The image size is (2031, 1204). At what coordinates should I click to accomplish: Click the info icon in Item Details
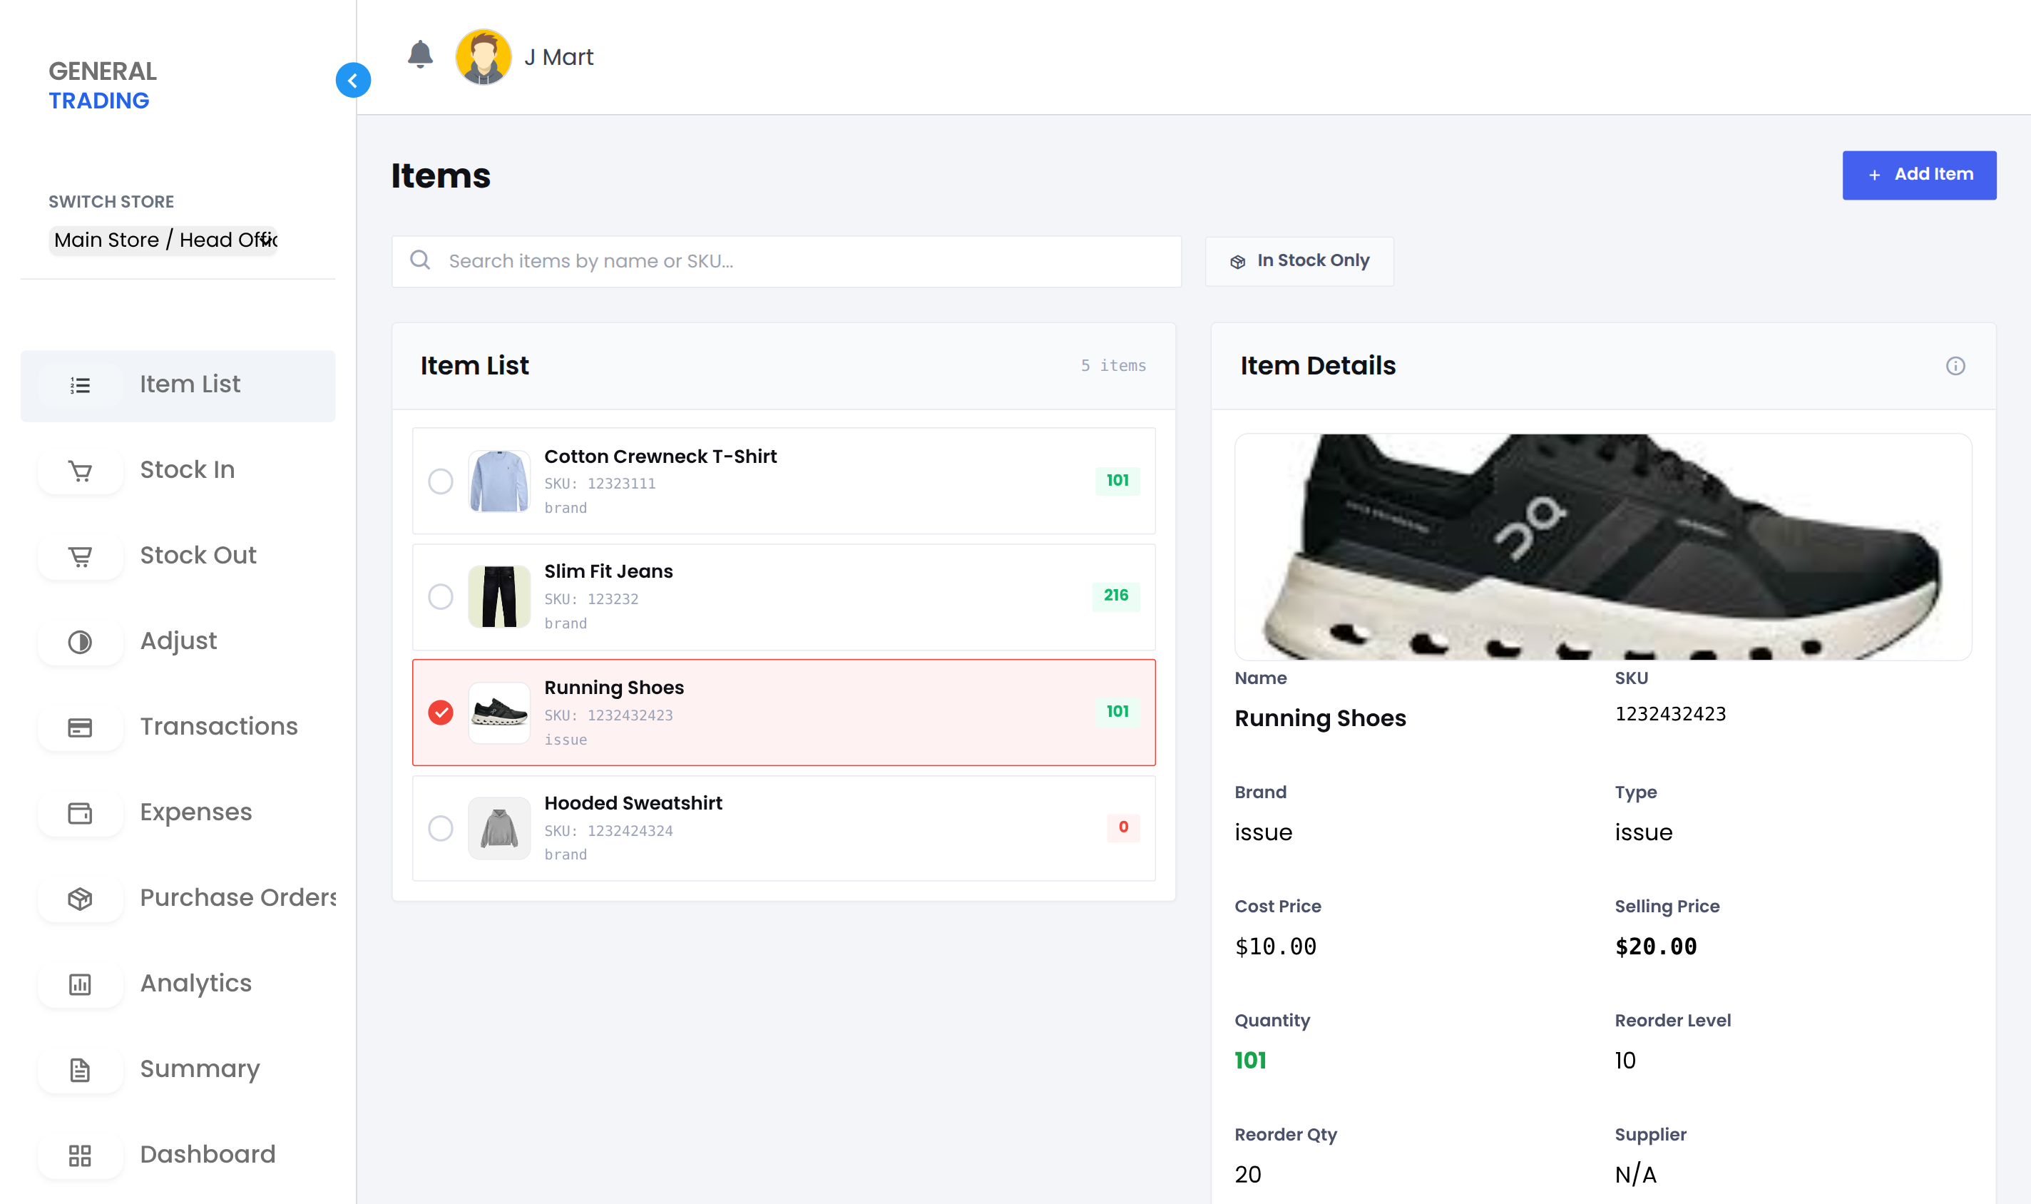[1955, 366]
